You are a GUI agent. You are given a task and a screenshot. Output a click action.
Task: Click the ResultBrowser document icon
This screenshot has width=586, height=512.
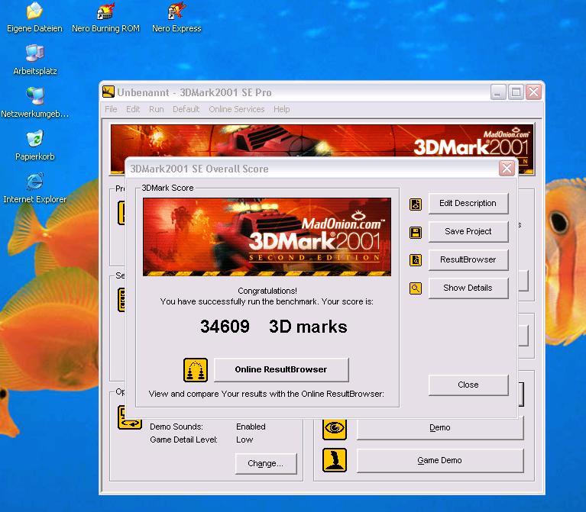[x=415, y=260]
